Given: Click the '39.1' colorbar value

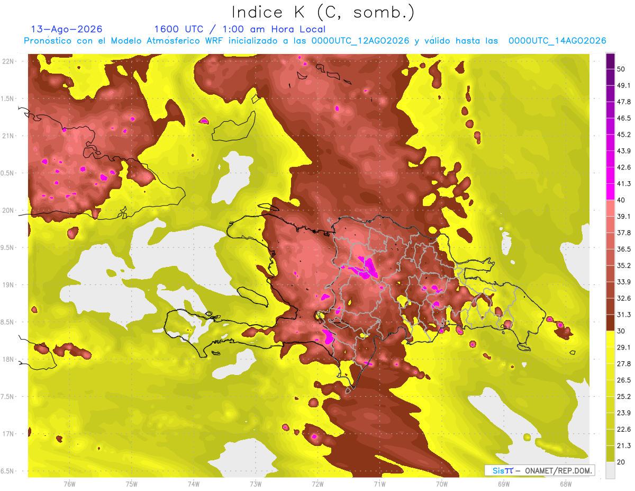Looking at the screenshot, I should pyautogui.click(x=623, y=216).
